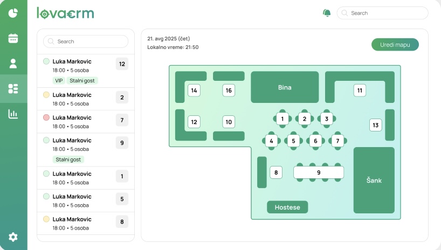
Task: Click the Hostese area on map
Action: click(287, 207)
